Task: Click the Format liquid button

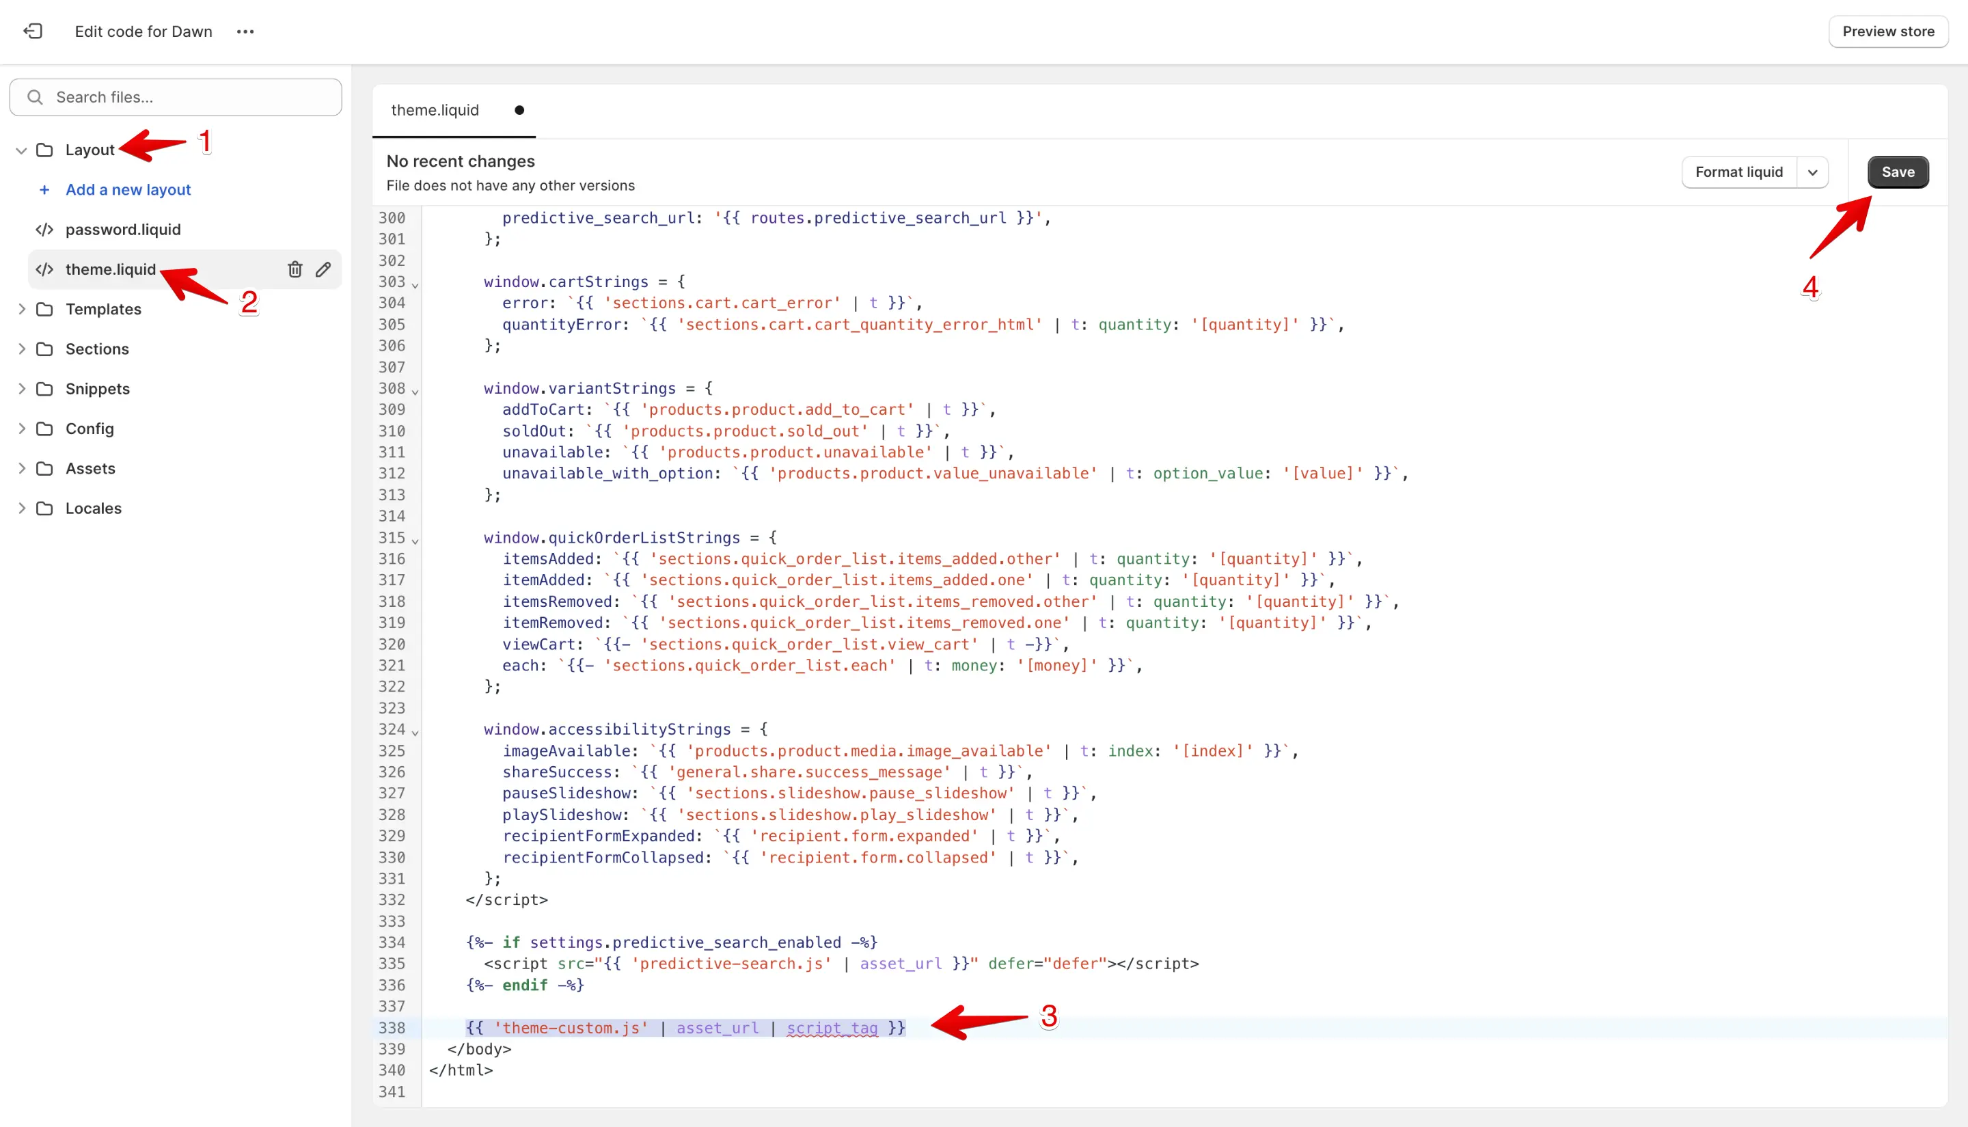Action: tap(1738, 172)
